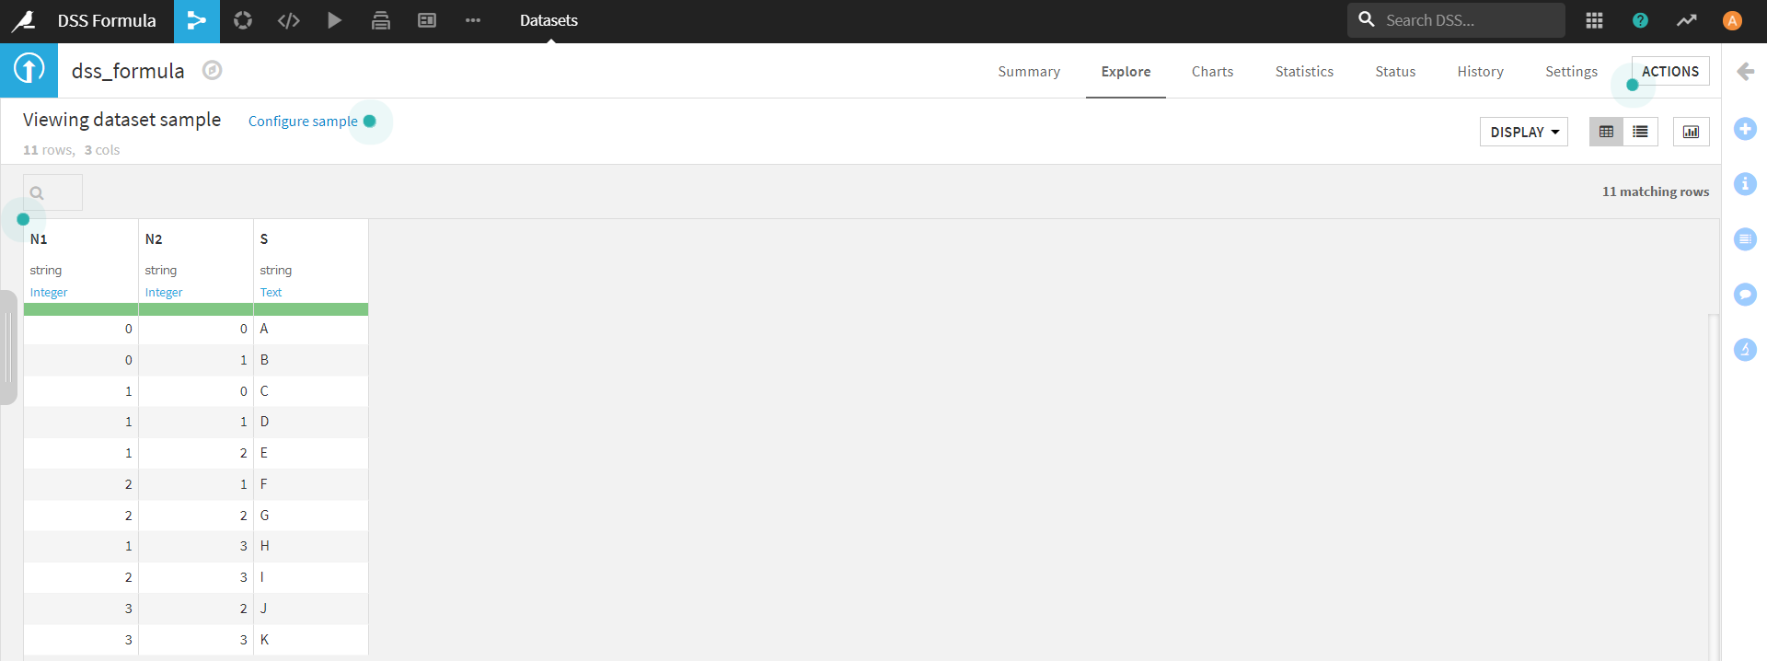
Task: Select cell with value H
Action: click(311, 546)
